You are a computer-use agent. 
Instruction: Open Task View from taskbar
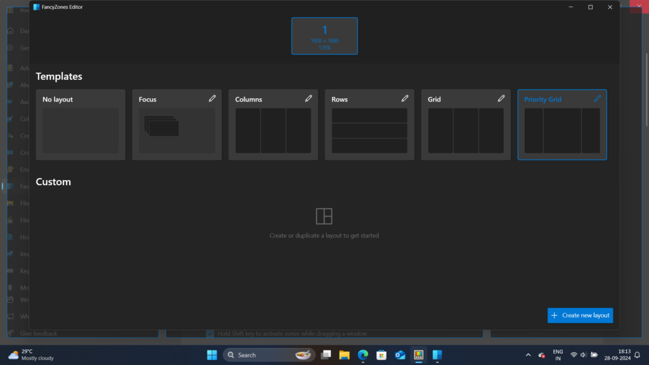(x=326, y=355)
